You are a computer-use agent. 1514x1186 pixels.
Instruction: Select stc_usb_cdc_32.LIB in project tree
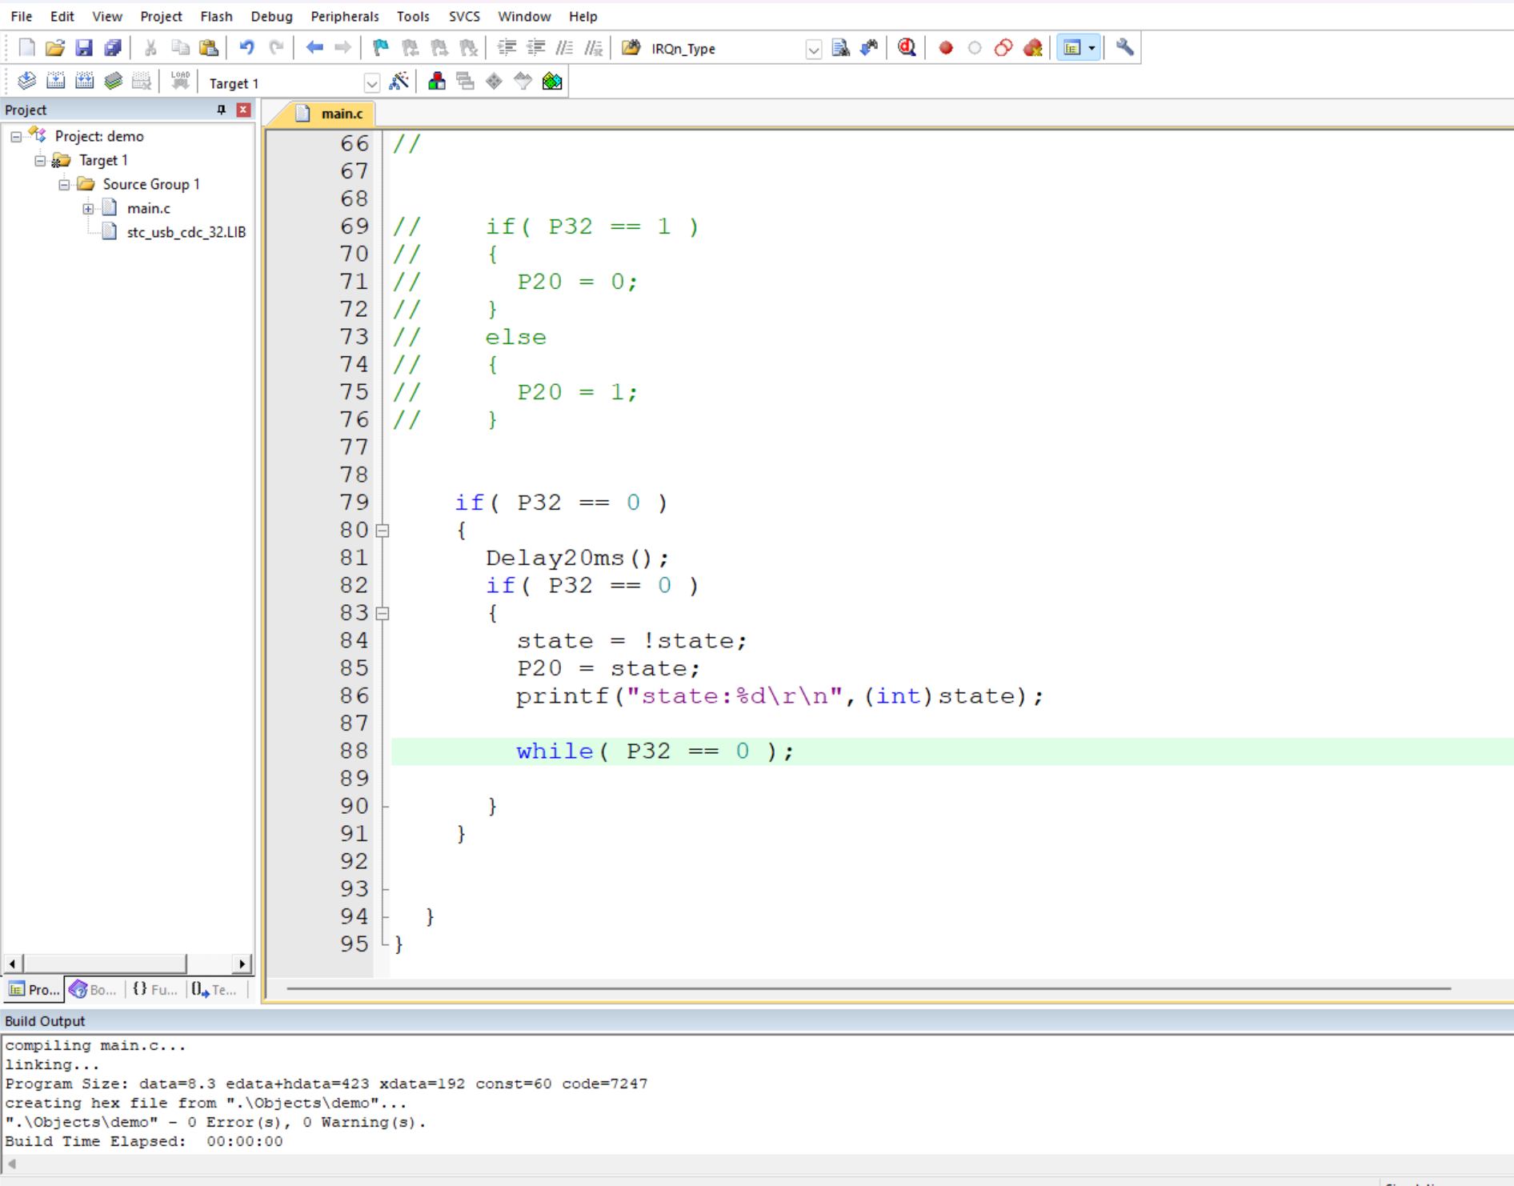[186, 232]
